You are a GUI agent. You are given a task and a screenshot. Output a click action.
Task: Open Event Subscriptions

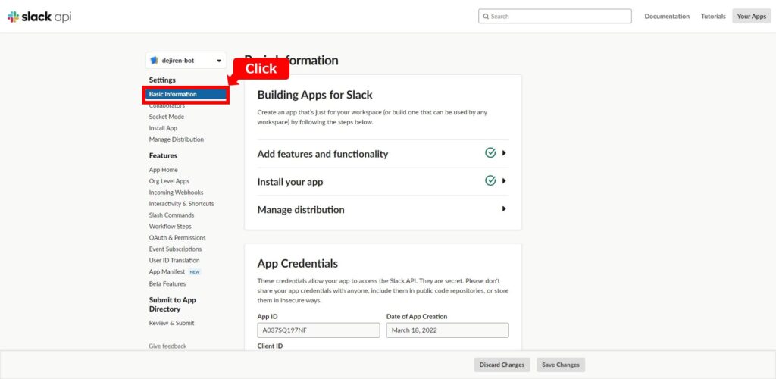(x=175, y=249)
